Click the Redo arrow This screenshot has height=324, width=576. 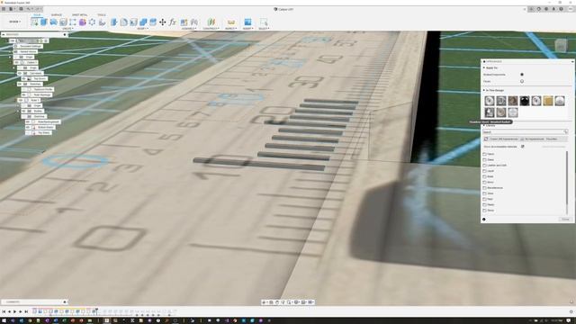[x=38, y=9]
